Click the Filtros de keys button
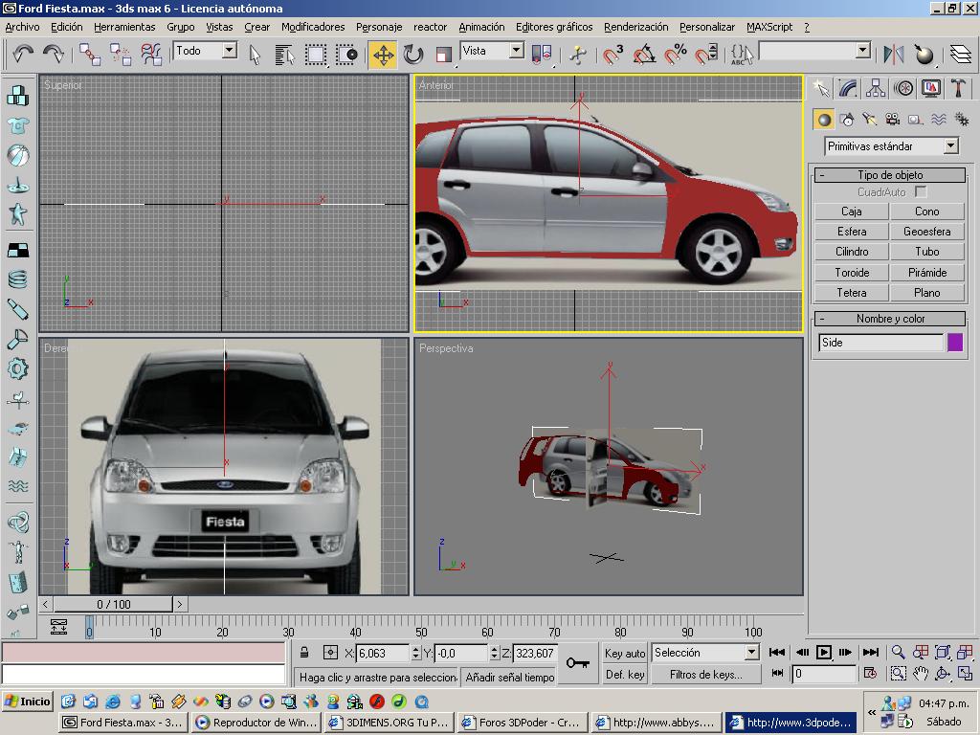The width and height of the screenshot is (980, 735). [x=705, y=675]
